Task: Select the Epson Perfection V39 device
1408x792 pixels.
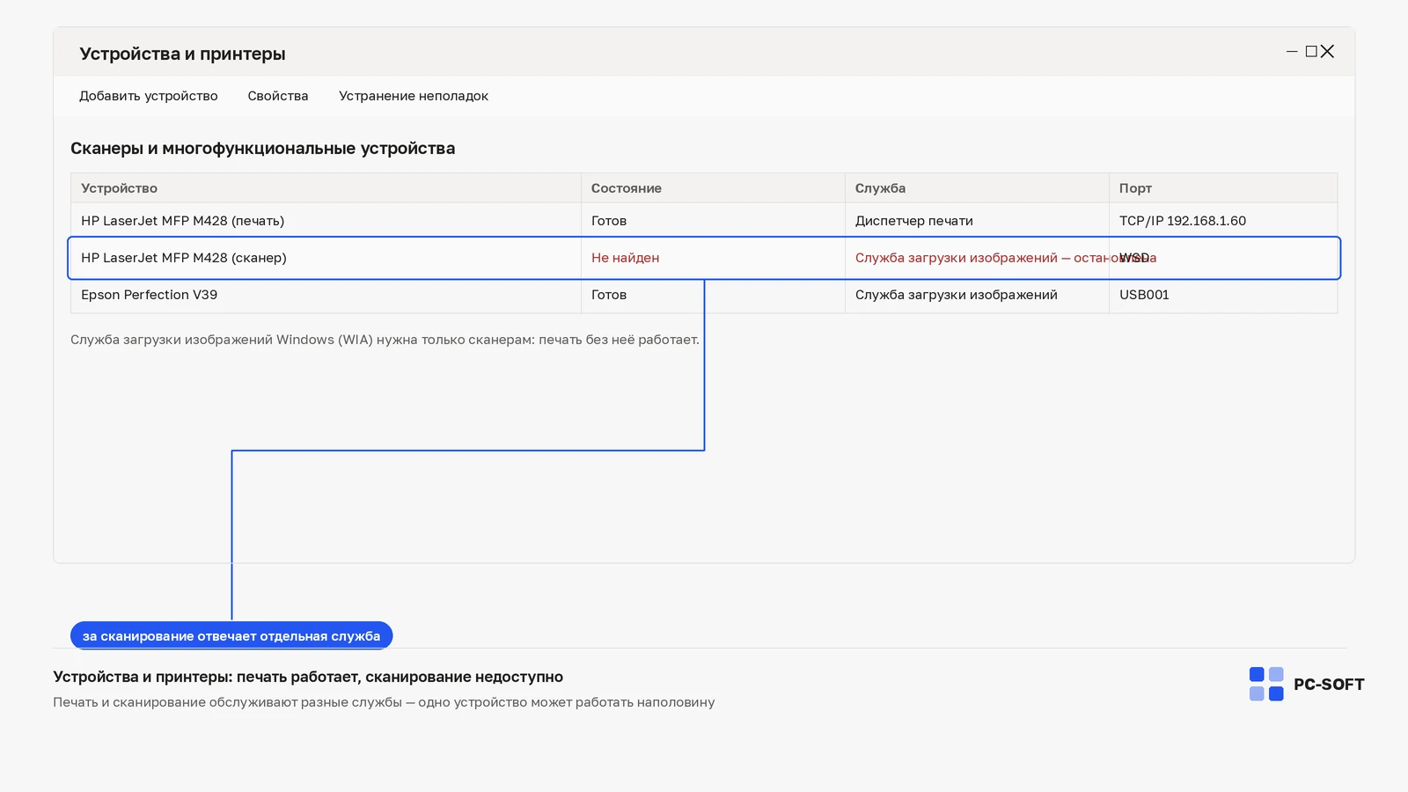Action: [x=704, y=295]
